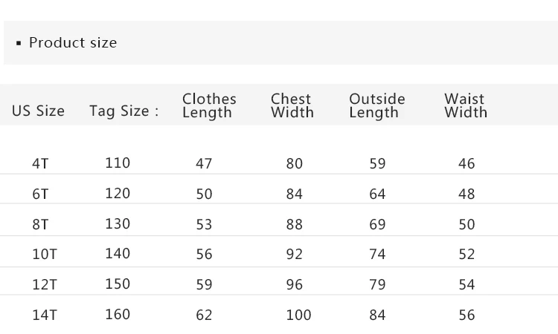Select the Chest Width column header
This screenshot has height=334, width=558.
[292, 105]
